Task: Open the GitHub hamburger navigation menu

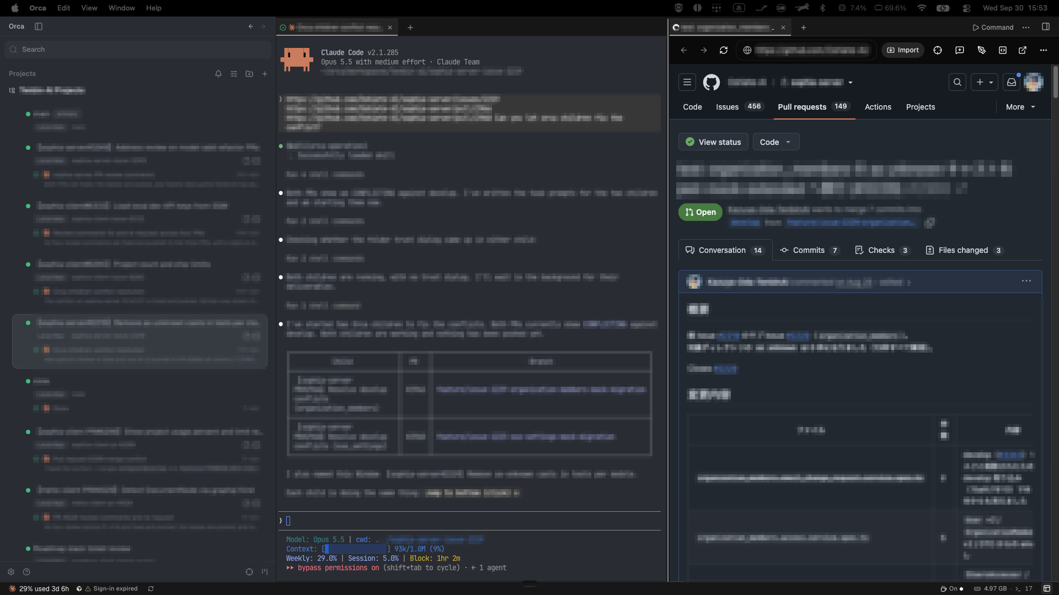Action: [x=687, y=82]
